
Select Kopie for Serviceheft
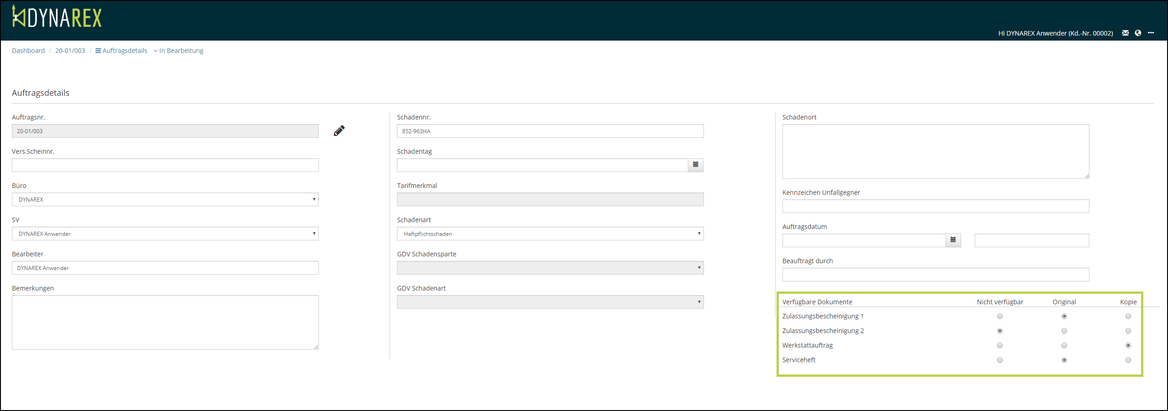point(1128,360)
